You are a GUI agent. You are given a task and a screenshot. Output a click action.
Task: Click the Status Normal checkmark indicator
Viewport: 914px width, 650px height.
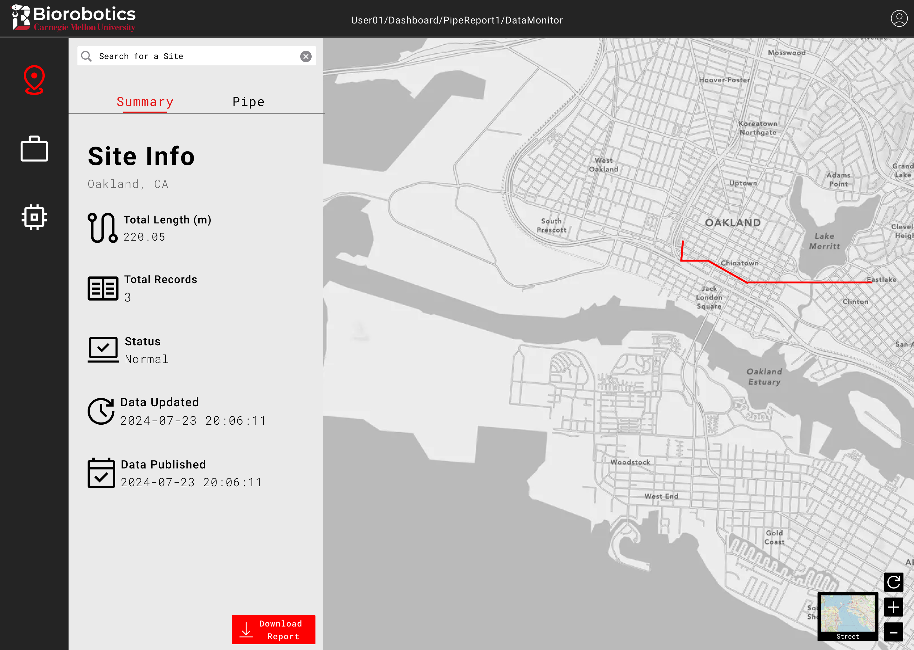click(103, 349)
